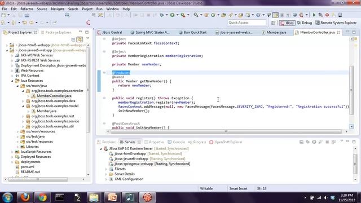Screen dimensions: 361x203
Task: Click the JBoss Central icon in the toolbar
Action: coord(88,23)
